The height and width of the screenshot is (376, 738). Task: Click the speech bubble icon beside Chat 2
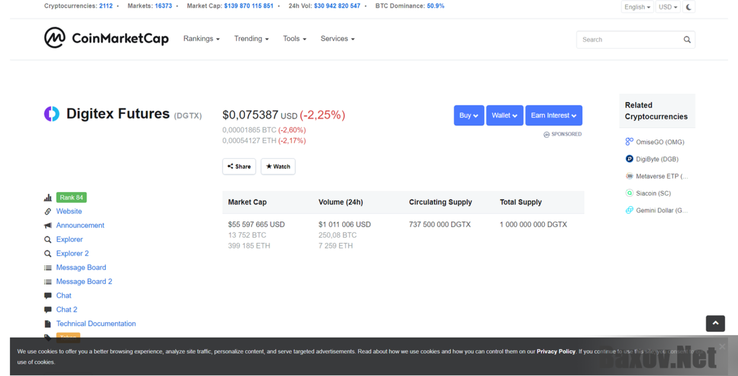pos(48,310)
